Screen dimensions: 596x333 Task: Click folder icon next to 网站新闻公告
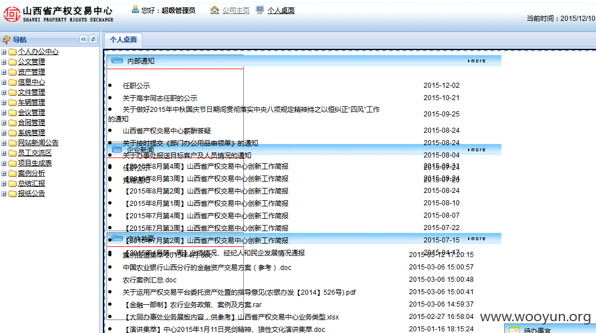click(12, 143)
